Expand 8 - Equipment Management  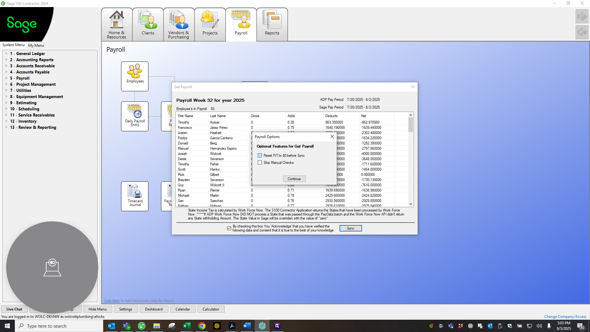(x=6, y=97)
